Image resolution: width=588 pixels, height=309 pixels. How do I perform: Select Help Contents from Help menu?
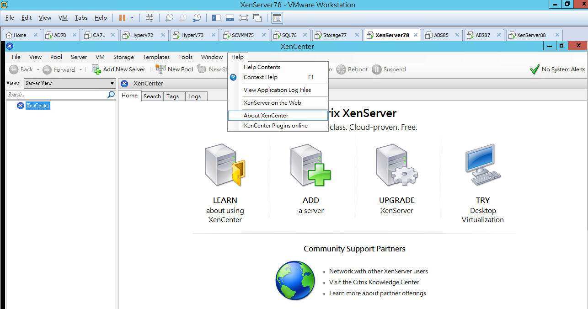[278, 67]
